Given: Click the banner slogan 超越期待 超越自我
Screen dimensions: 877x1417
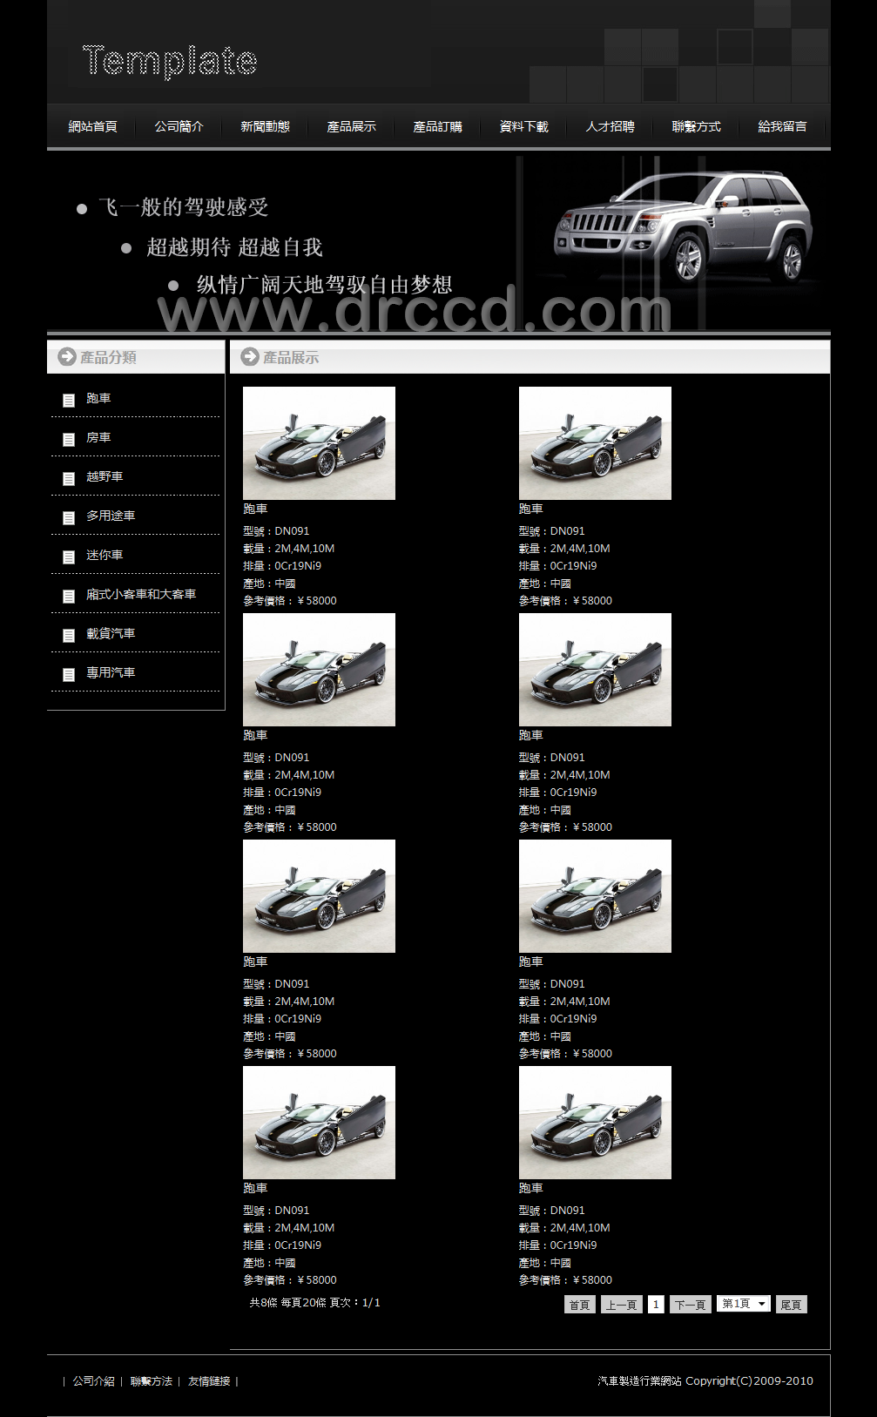Looking at the screenshot, I should (234, 247).
